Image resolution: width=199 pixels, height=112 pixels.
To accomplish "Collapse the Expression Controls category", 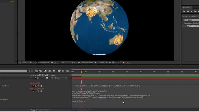I will 183,23.
